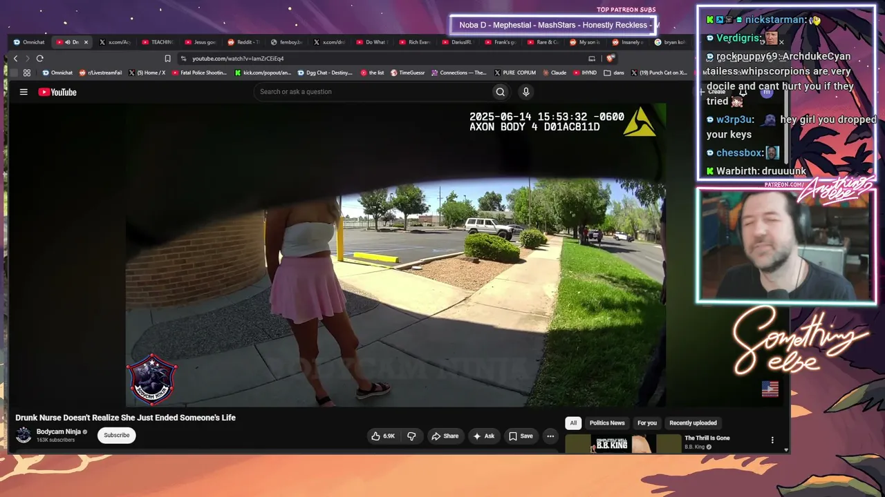
Task: Switch to the bryan kohberger browser tab
Action: pos(671,42)
